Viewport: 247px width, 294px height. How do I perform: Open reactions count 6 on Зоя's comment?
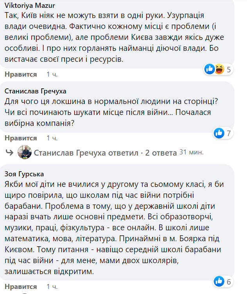tap(229, 281)
